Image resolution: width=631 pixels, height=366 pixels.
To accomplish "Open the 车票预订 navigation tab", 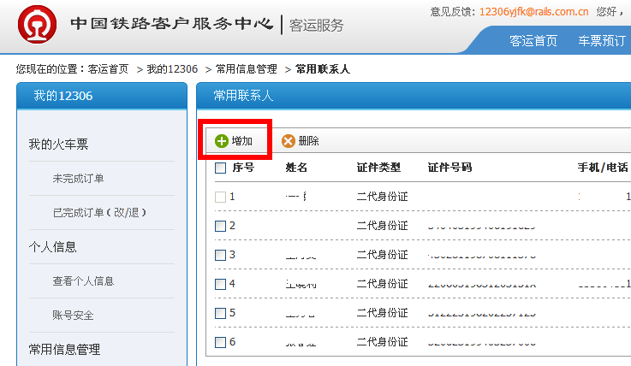I will click(x=602, y=40).
